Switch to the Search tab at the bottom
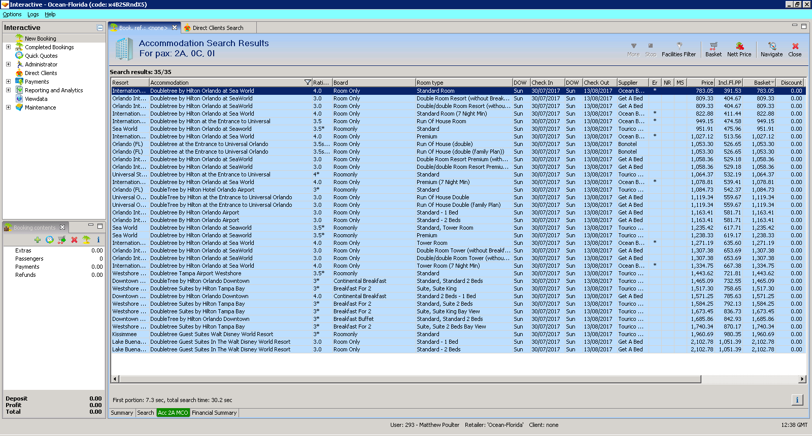 pyautogui.click(x=146, y=413)
